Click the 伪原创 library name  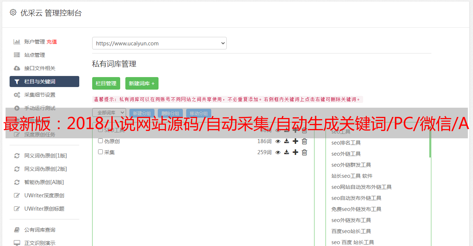click(x=112, y=141)
